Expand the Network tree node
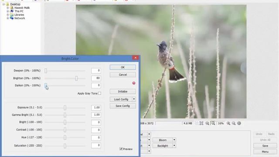This screenshot has width=279, height=157. pyautogui.click(x=8, y=18)
